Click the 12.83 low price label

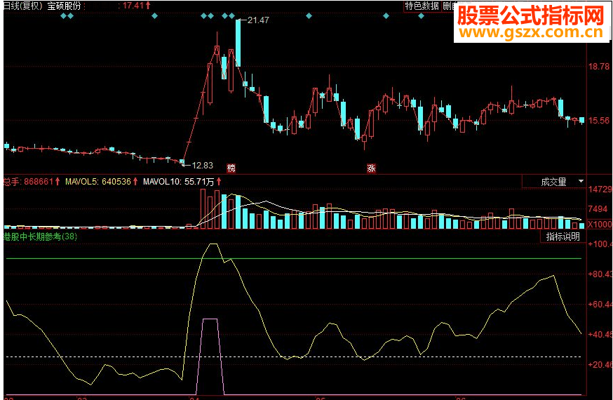click(203, 166)
